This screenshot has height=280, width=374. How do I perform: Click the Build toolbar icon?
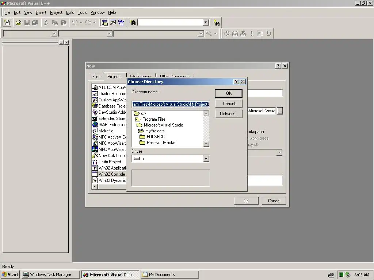click(235, 33)
